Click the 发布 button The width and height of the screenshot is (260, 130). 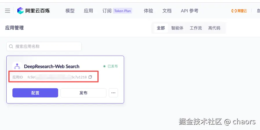coord(83,93)
